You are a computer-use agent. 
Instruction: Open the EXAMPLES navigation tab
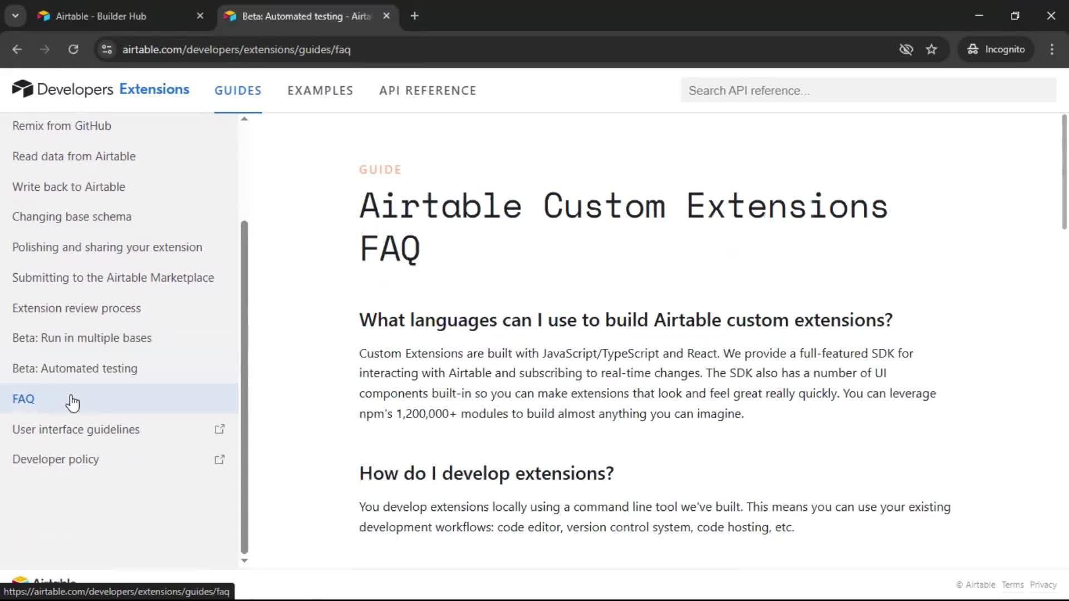point(320,91)
